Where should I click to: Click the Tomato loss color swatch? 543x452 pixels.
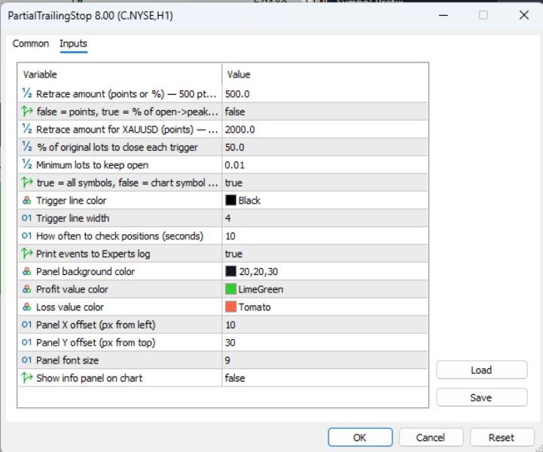230,307
